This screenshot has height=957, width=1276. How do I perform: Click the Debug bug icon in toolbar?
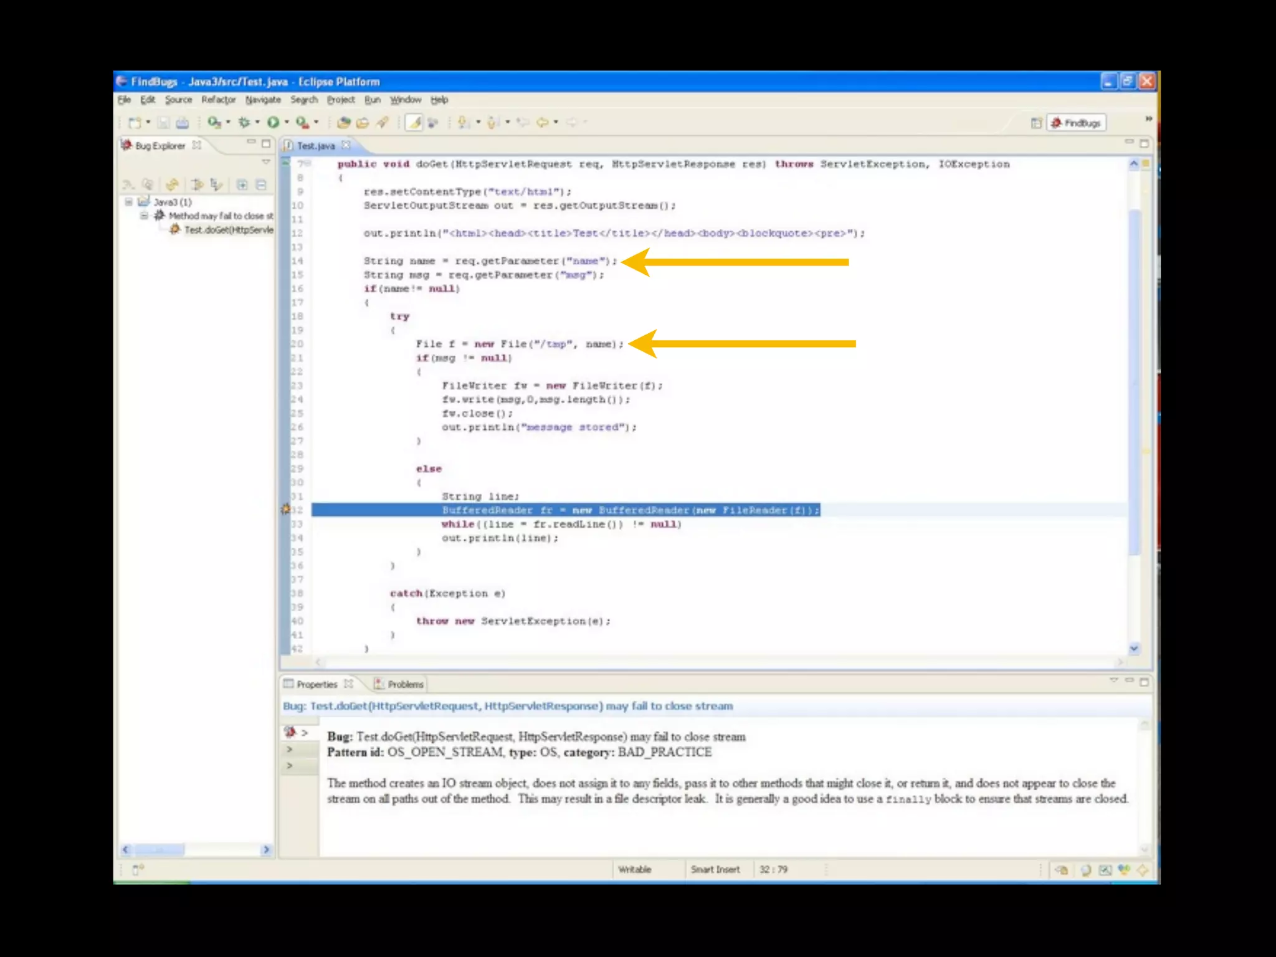coord(244,122)
